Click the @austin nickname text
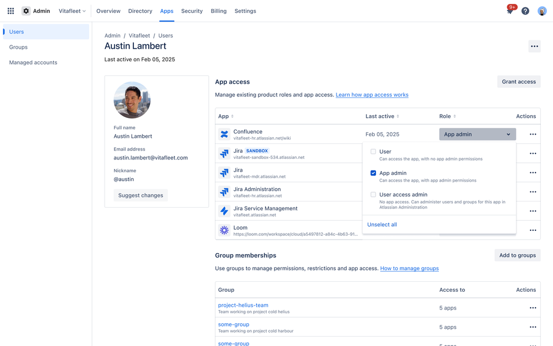 point(123,179)
